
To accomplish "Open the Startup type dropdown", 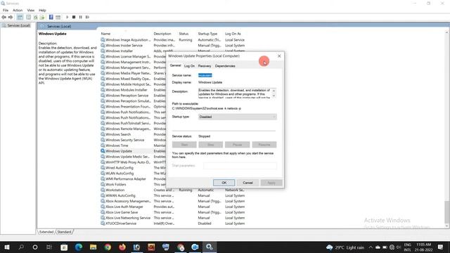I will [x=238, y=117].
